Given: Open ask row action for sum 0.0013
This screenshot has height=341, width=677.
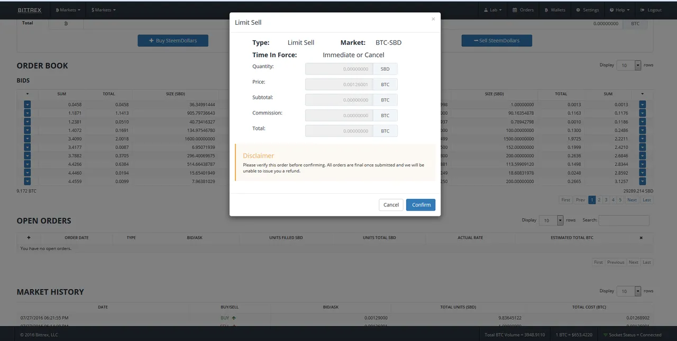Looking at the screenshot, I should (643, 105).
